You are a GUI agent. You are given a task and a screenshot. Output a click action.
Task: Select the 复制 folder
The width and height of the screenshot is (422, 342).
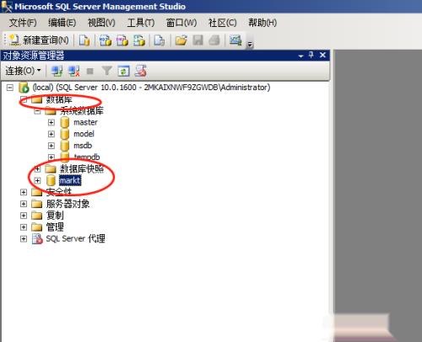55,216
